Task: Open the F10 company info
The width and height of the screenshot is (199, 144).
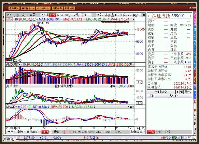Action: coord(8,15)
